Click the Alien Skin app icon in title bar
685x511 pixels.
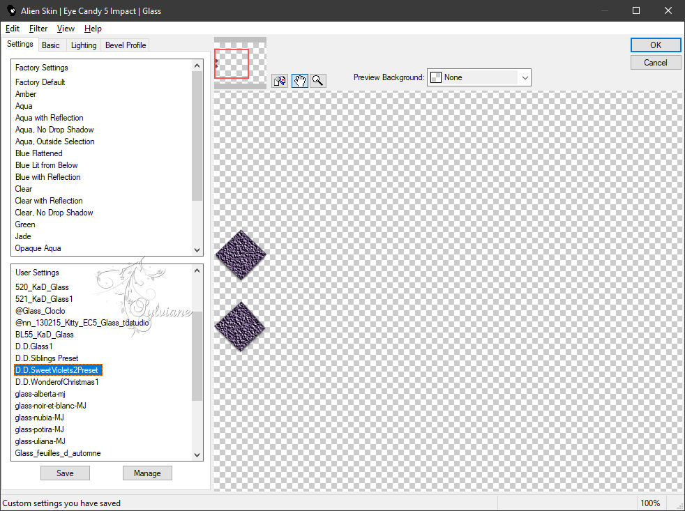pyautogui.click(x=10, y=11)
